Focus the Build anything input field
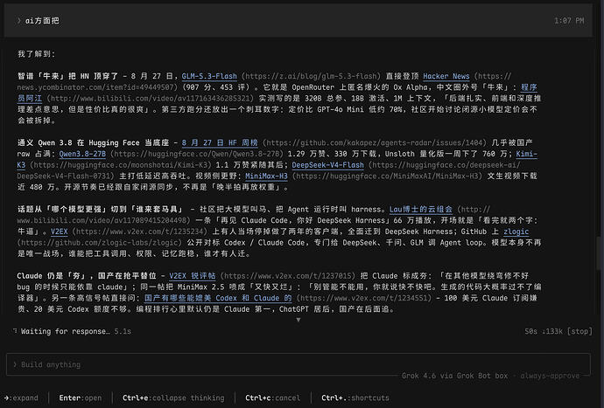The width and height of the screenshot is (604, 408). click(298, 364)
